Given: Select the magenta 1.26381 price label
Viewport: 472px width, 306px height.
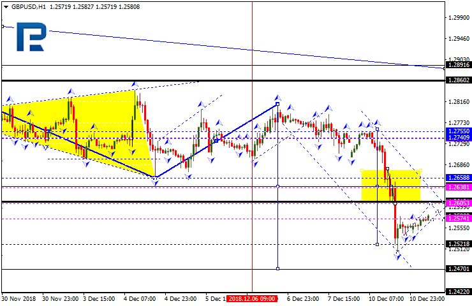Looking at the screenshot, I should click(458, 187).
